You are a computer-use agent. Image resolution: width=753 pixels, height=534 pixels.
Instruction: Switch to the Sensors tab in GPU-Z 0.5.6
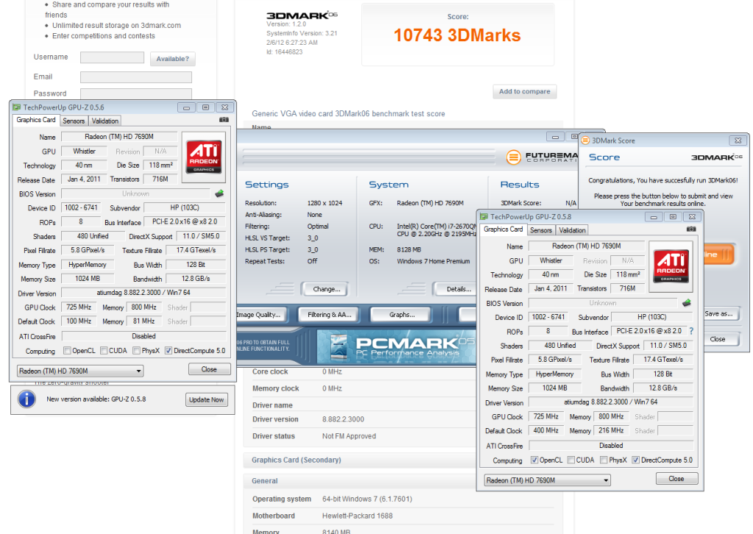tap(74, 121)
